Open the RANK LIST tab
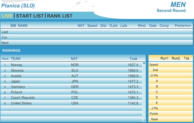194x123 pixels. point(60,16)
